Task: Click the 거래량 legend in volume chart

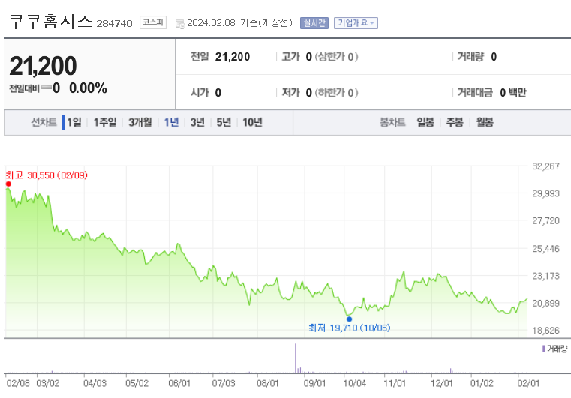Action: [554, 349]
